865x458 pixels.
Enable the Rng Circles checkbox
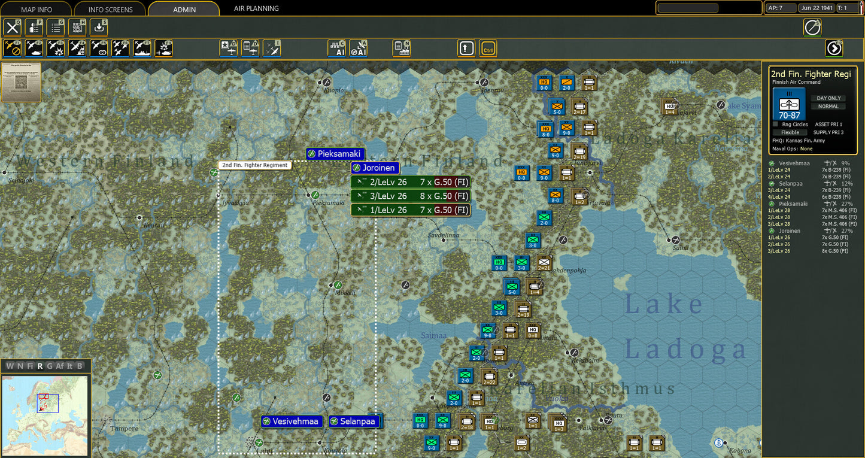coord(776,125)
